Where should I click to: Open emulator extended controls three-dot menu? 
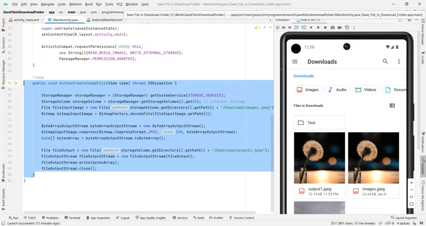click(354, 27)
